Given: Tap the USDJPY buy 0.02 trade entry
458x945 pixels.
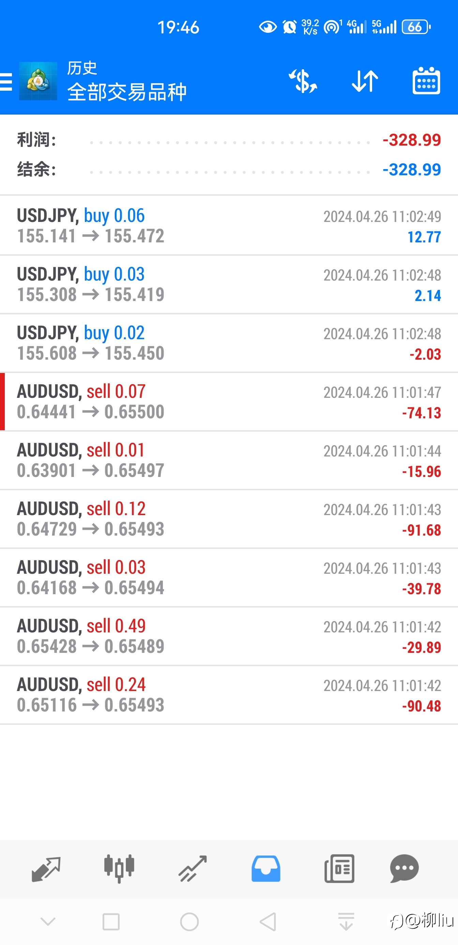Looking at the screenshot, I should [x=229, y=343].
